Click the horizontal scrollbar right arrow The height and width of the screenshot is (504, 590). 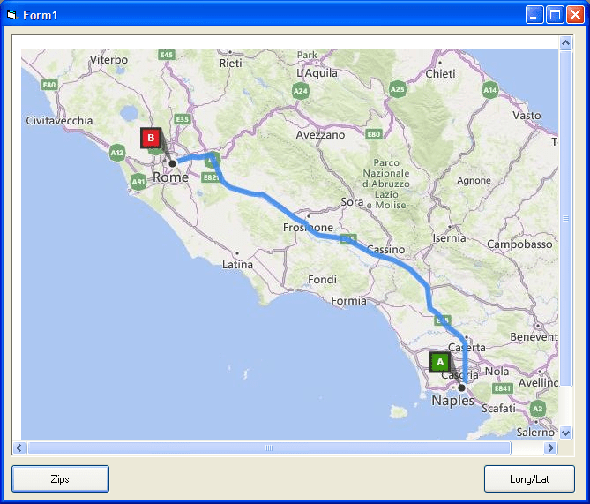click(x=551, y=448)
